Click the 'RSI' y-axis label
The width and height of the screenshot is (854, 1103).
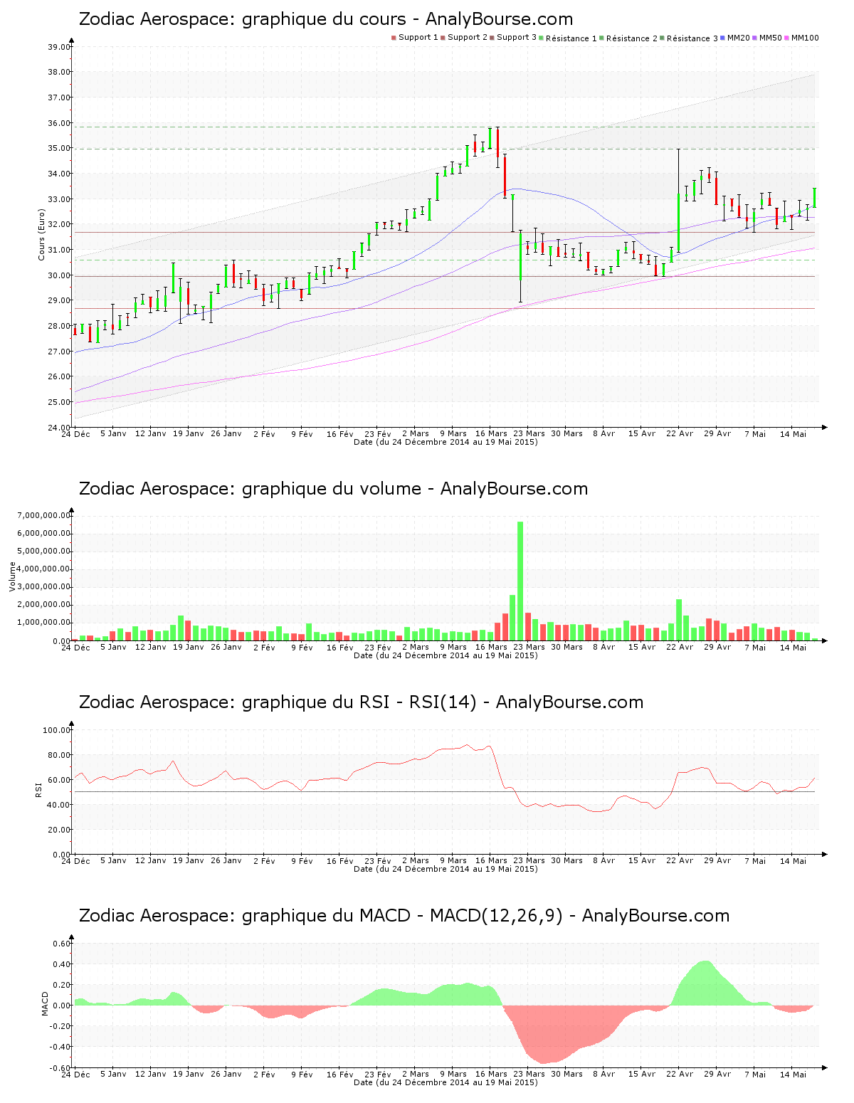38,789
